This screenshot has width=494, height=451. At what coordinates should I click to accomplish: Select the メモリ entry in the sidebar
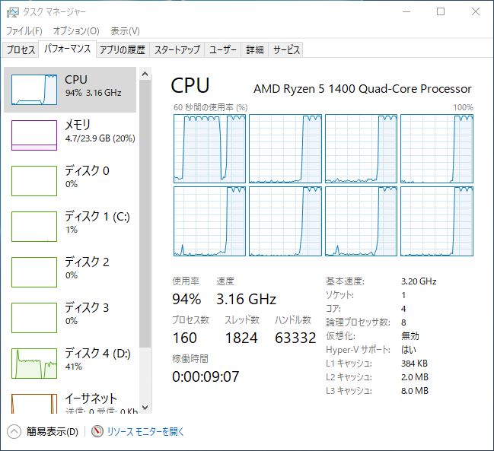[x=70, y=135]
